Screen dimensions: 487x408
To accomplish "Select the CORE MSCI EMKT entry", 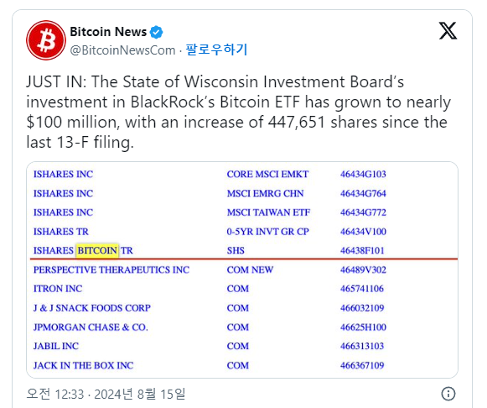I will coord(267,174).
